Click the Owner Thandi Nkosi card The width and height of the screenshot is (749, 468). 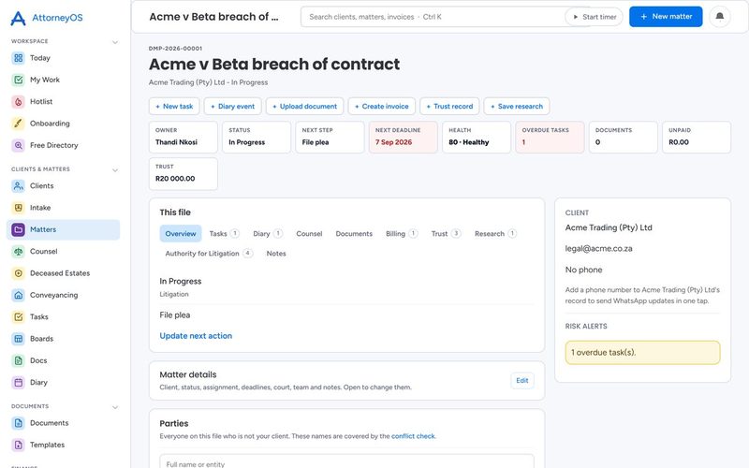coord(184,137)
